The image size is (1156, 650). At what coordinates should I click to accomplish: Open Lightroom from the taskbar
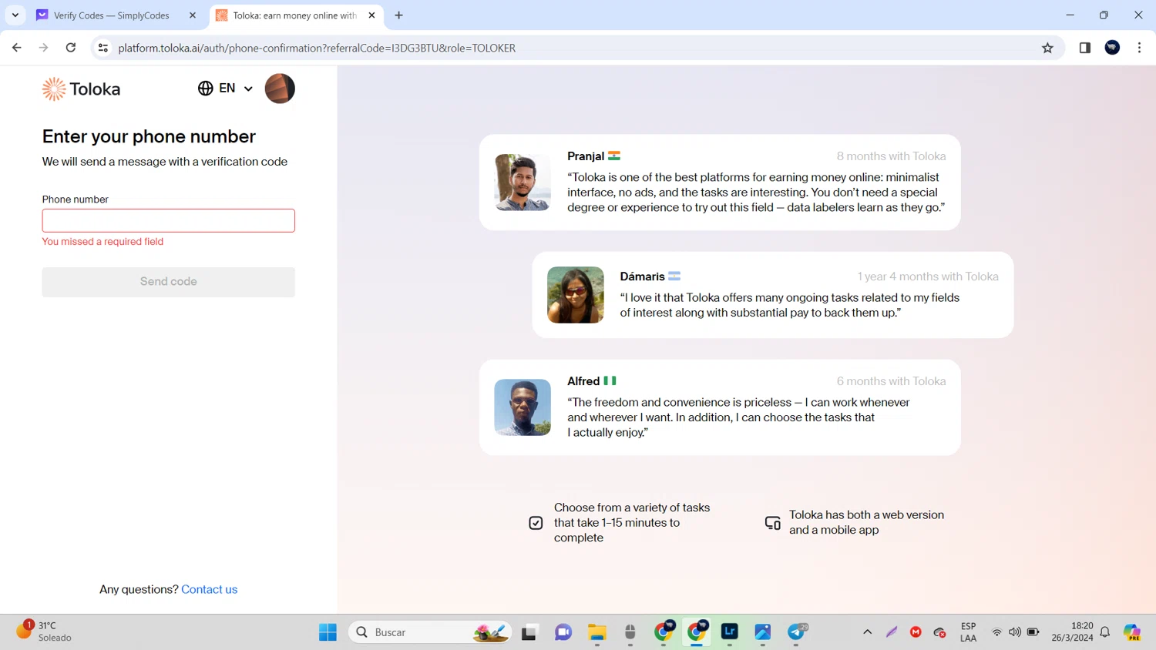pyautogui.click(x=730, y=632)
